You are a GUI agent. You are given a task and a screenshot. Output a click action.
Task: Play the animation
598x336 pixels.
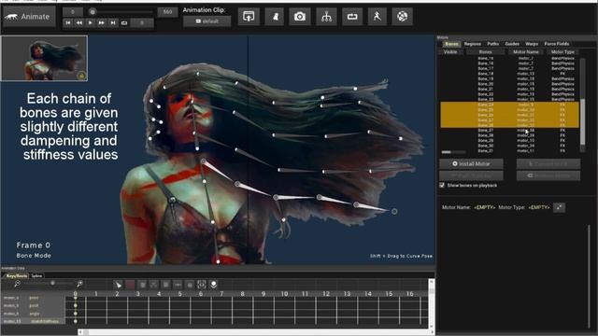pos(90,22)
